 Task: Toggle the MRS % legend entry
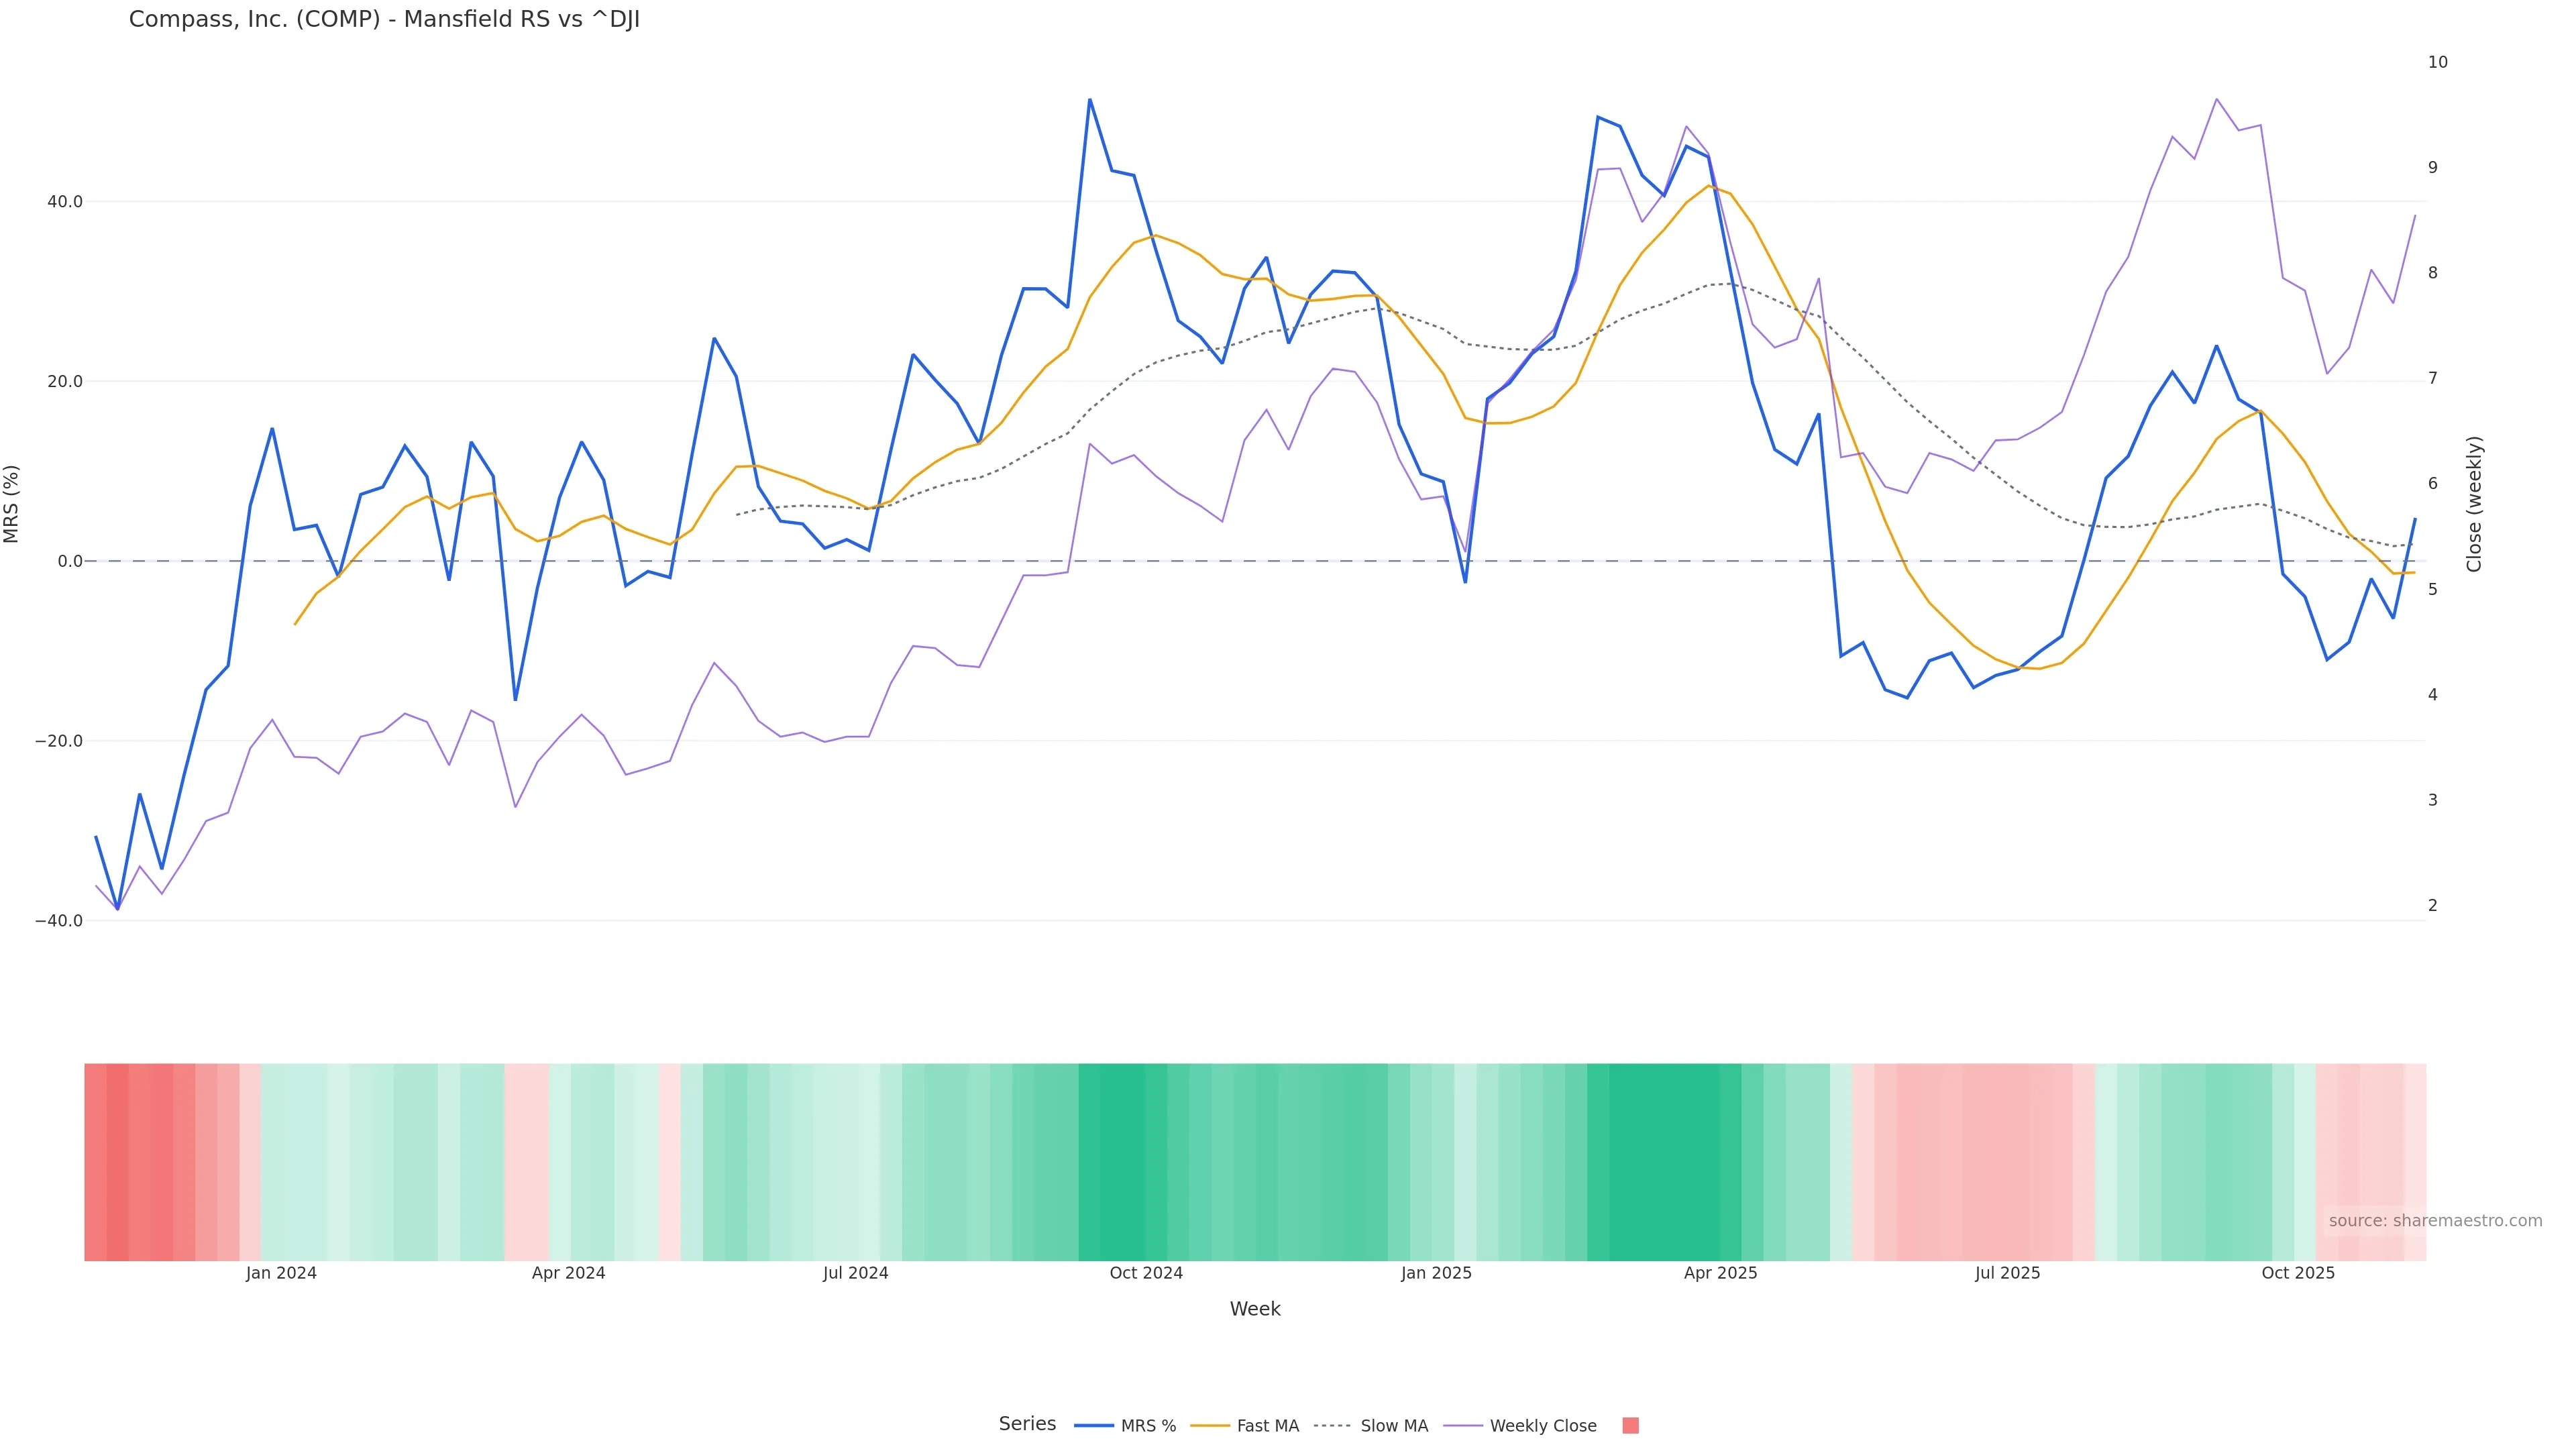pos(1148,1426)
